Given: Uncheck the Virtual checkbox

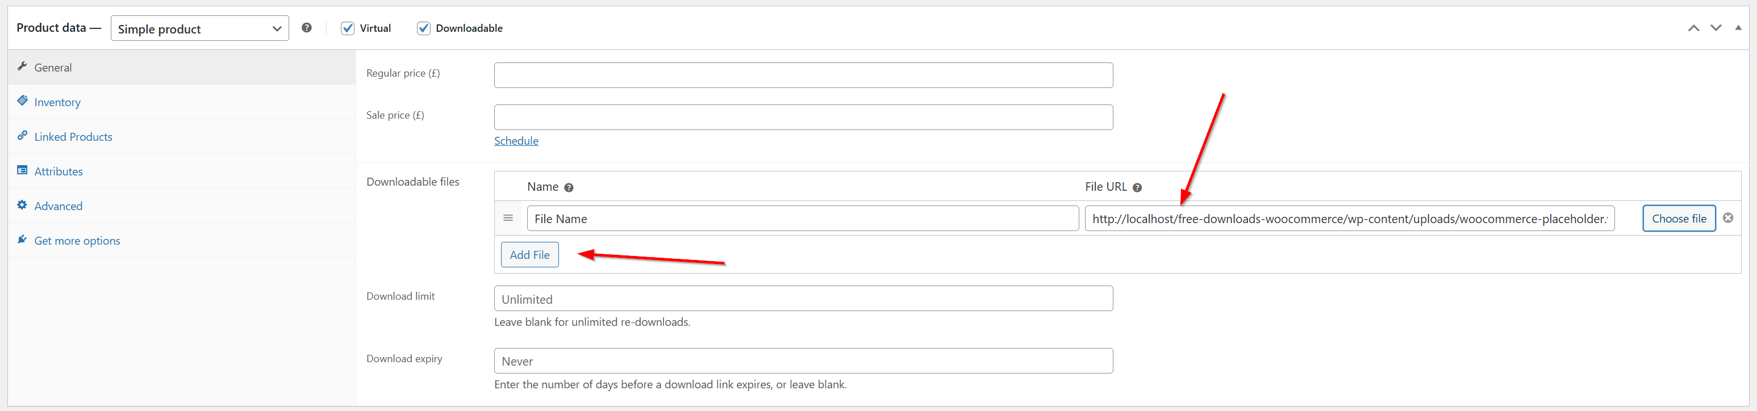Looking at the screenshot, I should [x=349, y=28].
